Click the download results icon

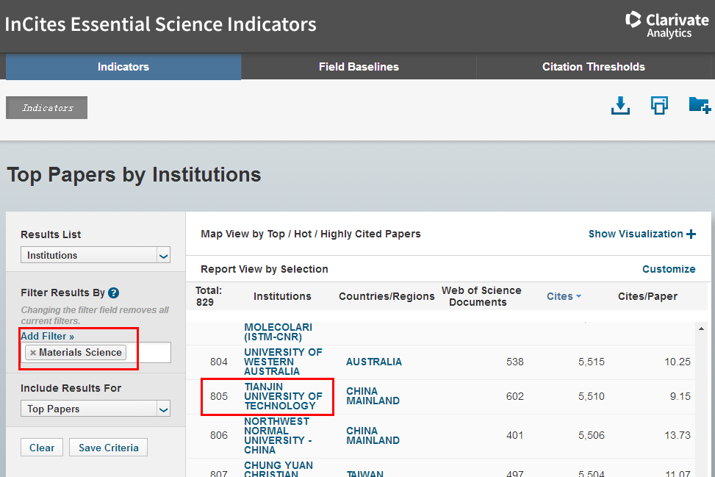click(x=620, y=105)
